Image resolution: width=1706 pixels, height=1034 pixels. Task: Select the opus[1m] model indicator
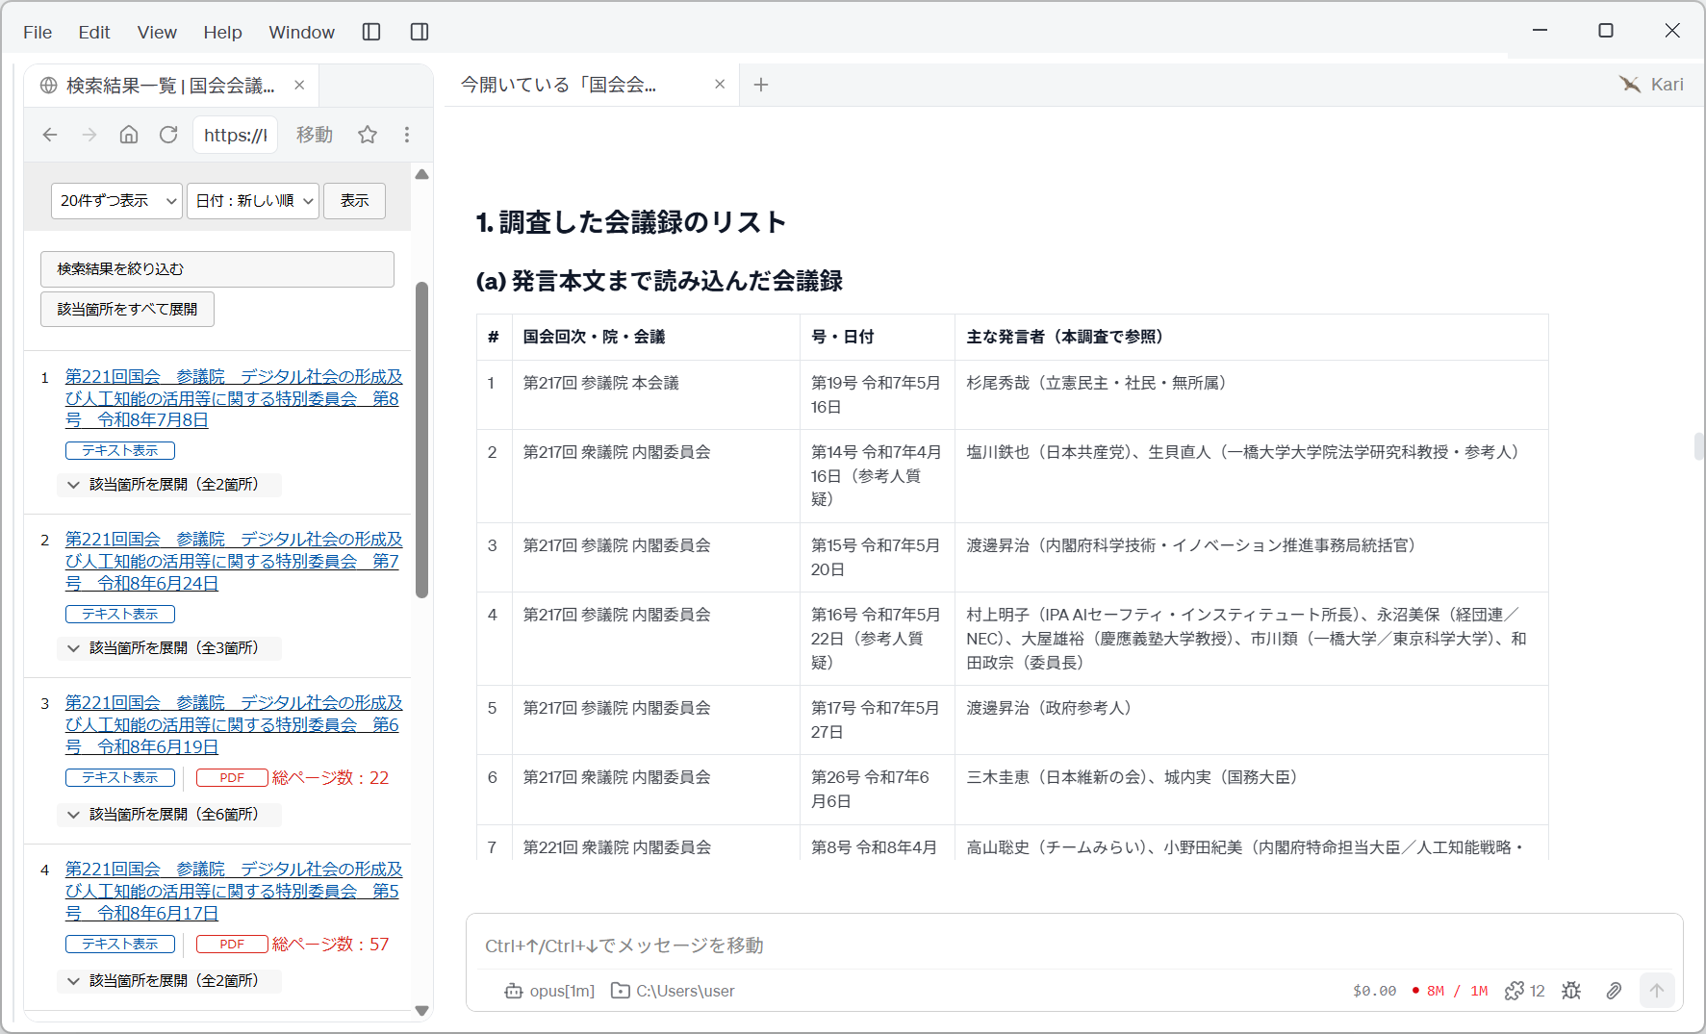click(x=549, y=991)
